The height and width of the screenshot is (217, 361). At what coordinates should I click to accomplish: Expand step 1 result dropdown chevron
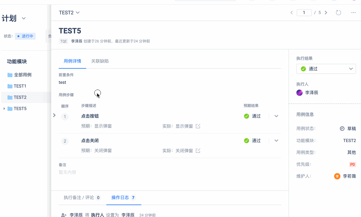[276, 116]
